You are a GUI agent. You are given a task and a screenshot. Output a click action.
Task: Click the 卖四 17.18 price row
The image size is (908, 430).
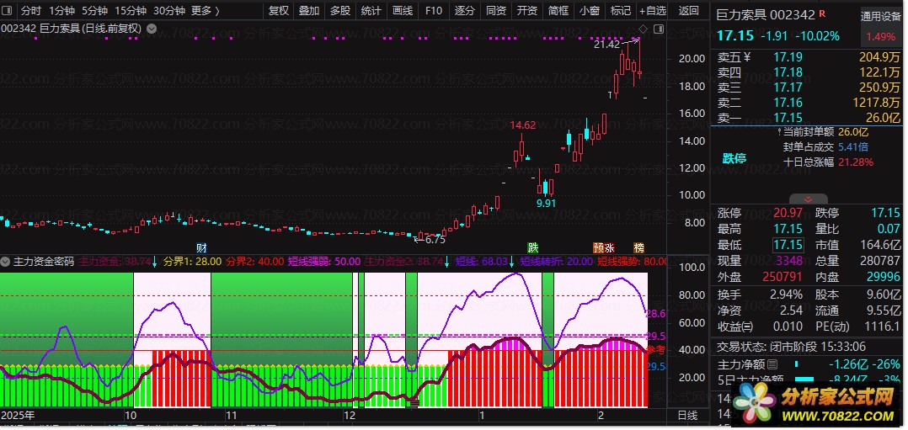tap(809, 72)
